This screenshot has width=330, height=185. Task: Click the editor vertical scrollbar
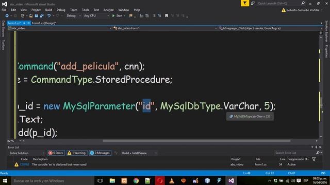coord(321,87)
